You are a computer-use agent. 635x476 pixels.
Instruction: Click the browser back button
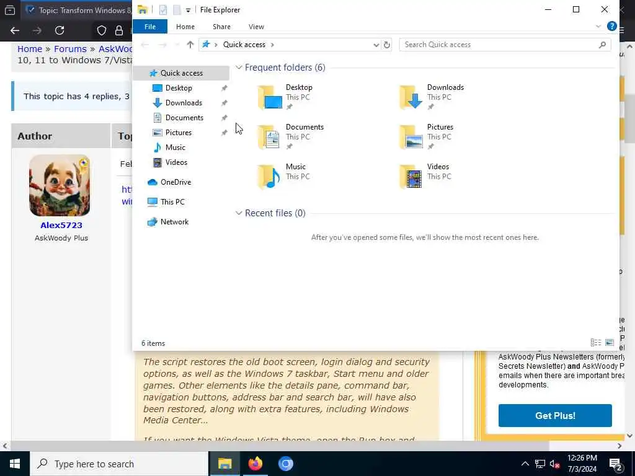coord(15,30)
